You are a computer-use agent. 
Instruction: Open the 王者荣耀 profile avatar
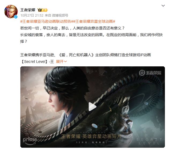11,12
